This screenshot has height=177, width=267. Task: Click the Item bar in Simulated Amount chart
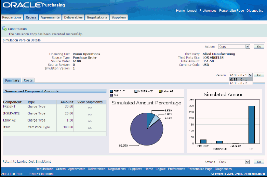click(x=251, y=124)
